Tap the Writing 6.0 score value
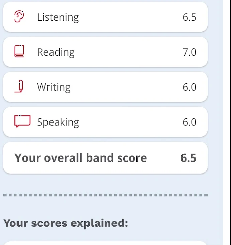The image size is (231, 245). (189, 87)
